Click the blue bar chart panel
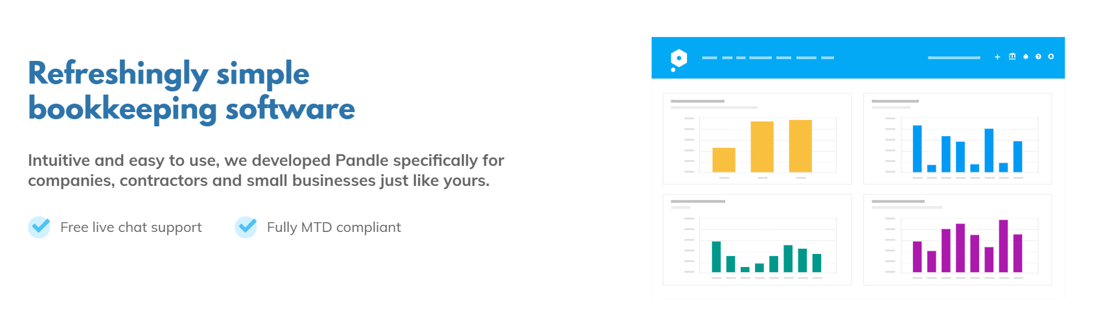This screenshot has width=1112, height=322. point(957,139)
